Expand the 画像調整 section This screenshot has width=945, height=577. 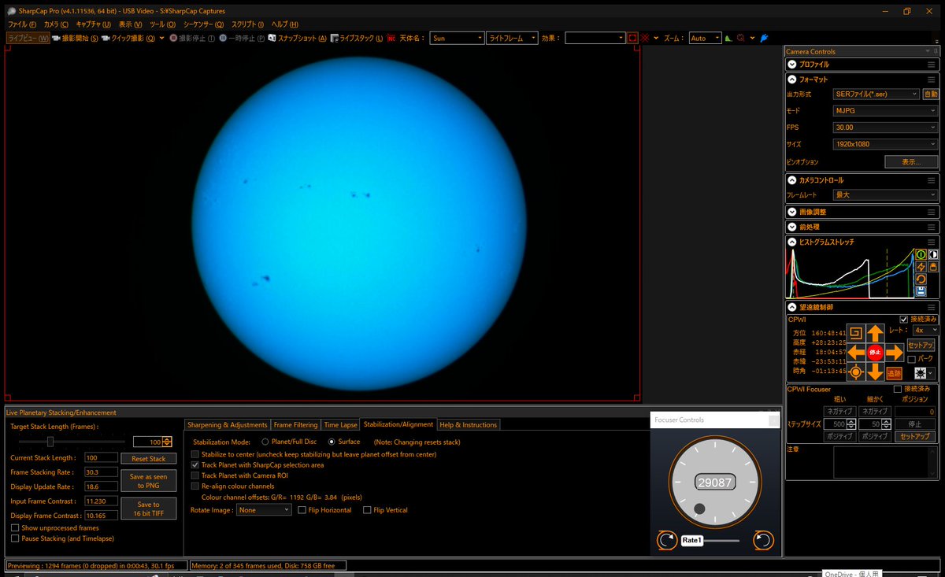pyautogui.click(x=792, y=212)
